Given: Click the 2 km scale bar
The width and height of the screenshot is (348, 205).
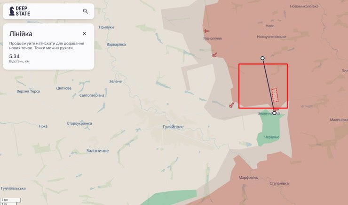Looking at the screenshot, I should (x=10, y=200).
